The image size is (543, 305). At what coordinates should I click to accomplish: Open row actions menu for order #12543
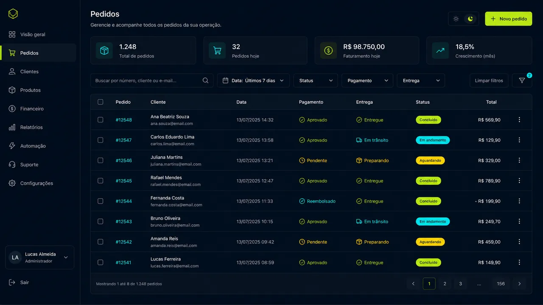519,222
